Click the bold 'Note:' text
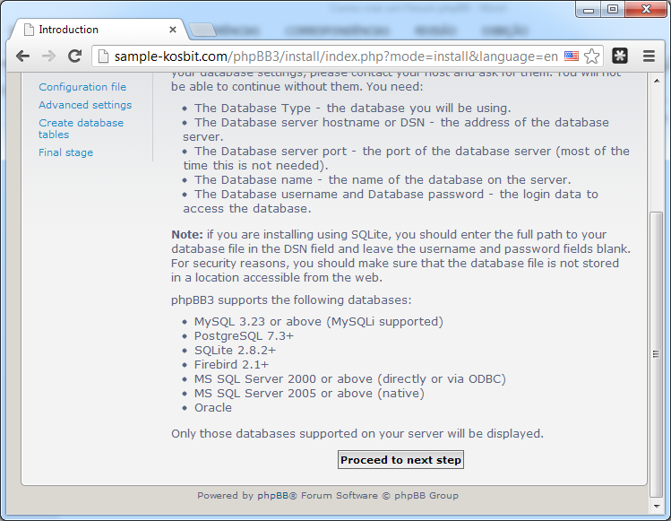 tap(187, 235)
